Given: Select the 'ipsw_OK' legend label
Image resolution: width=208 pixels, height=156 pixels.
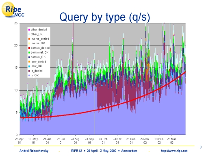Looking at the screenshot, I should [36, 66].
